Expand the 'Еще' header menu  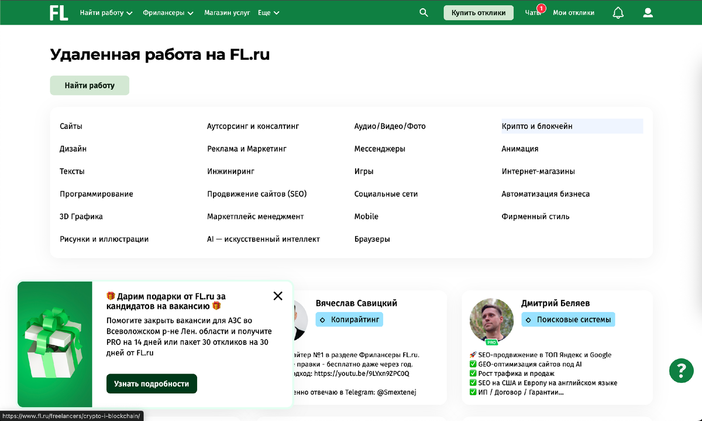tap(269, 12)
